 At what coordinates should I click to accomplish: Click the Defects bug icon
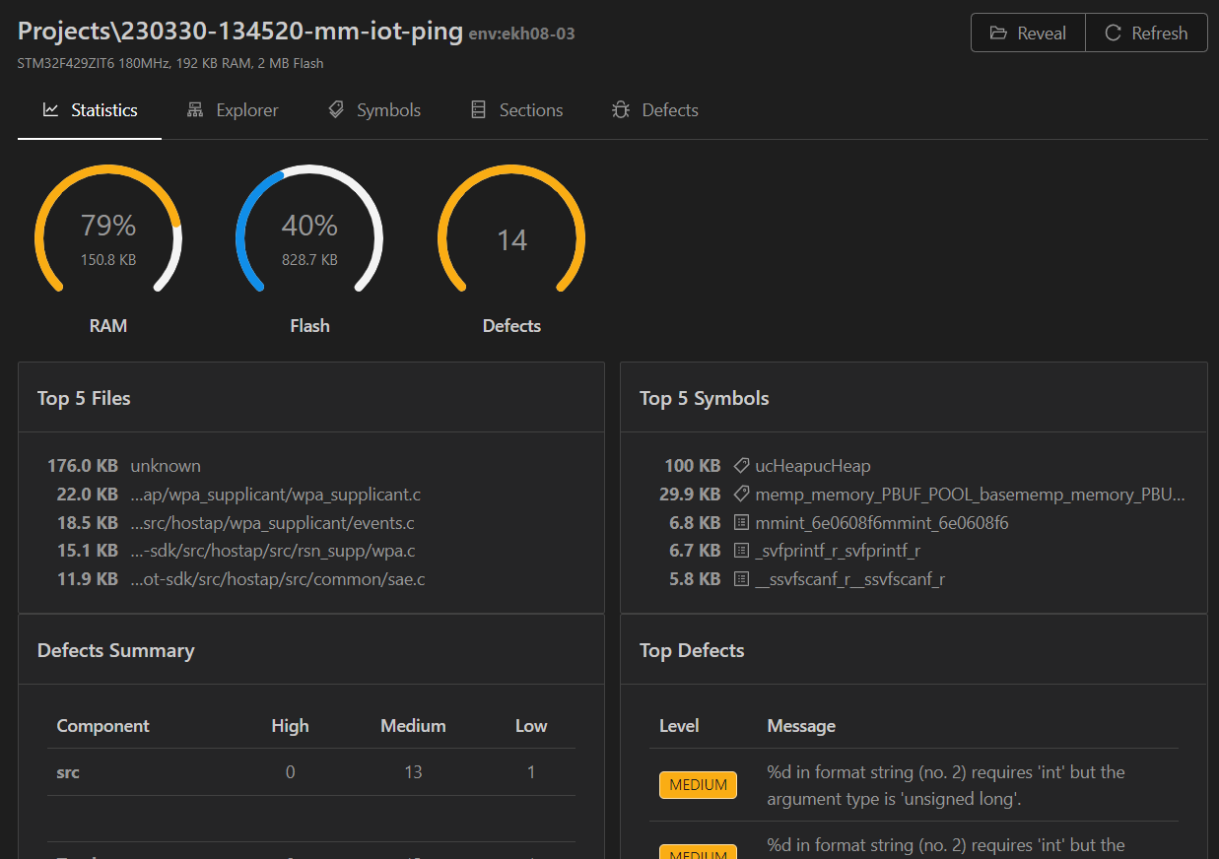click(x=621, y=110)
